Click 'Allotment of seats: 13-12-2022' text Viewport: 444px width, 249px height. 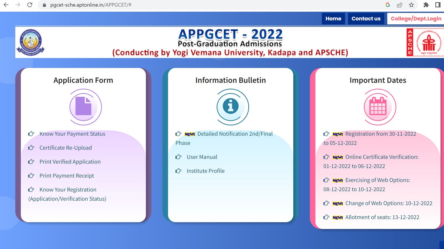click(382, 217)
